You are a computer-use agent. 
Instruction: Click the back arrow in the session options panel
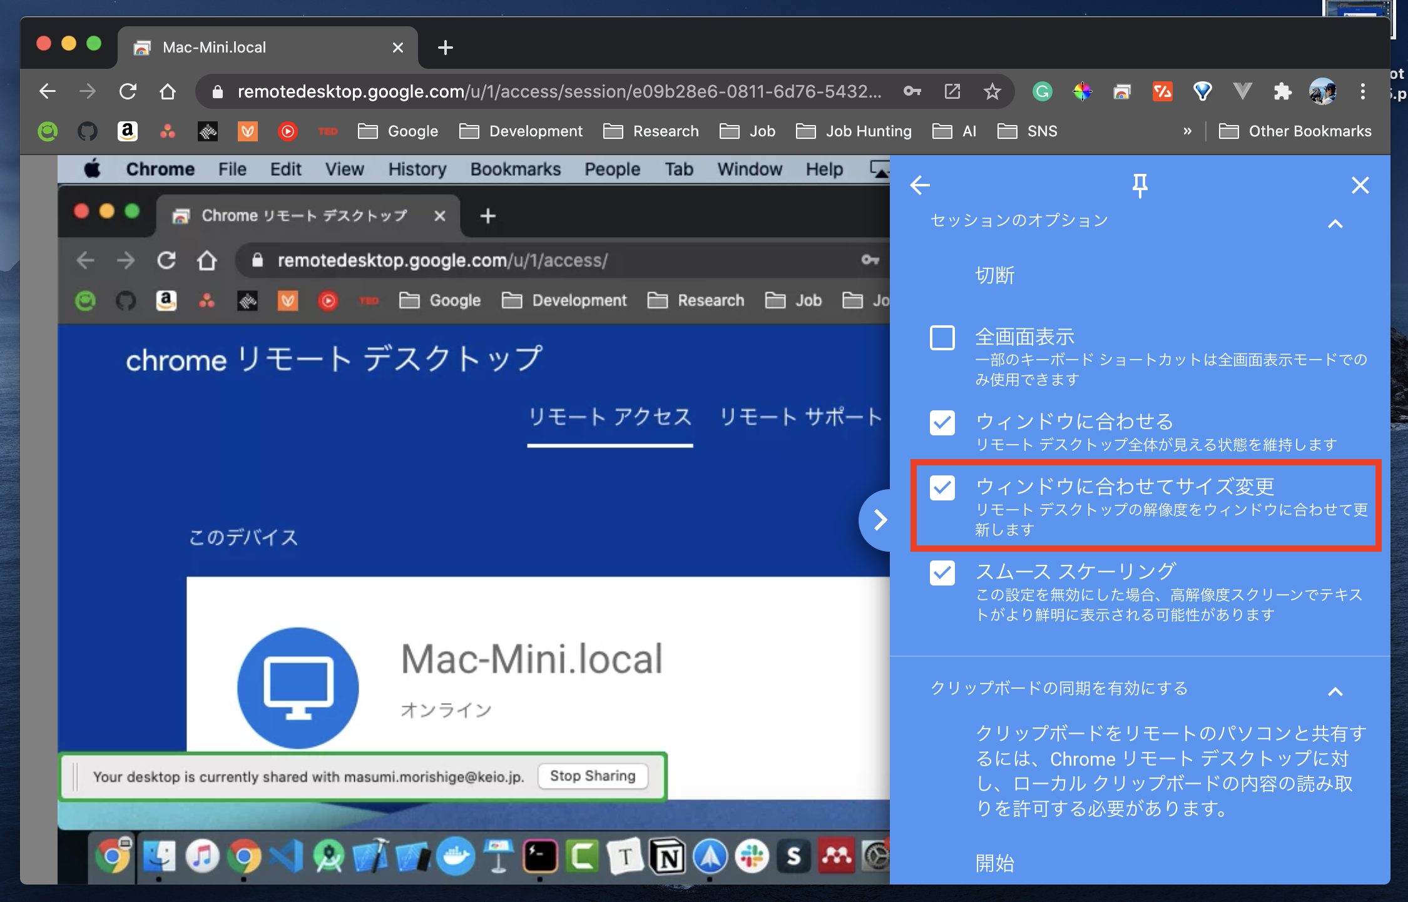920,185
